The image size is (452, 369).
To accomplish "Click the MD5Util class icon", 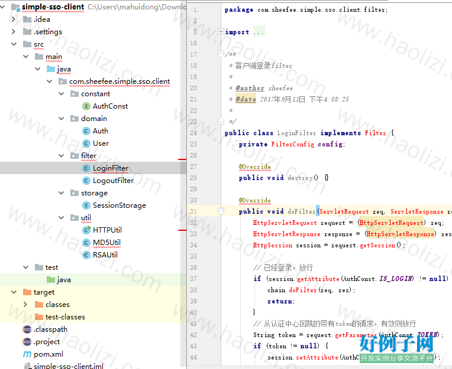I will click(86, 243).
